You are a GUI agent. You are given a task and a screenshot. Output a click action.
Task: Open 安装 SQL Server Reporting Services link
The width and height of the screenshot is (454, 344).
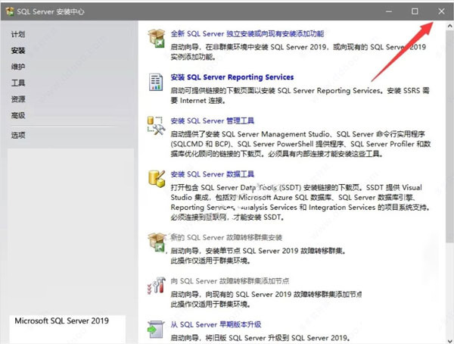pos(232,77)
